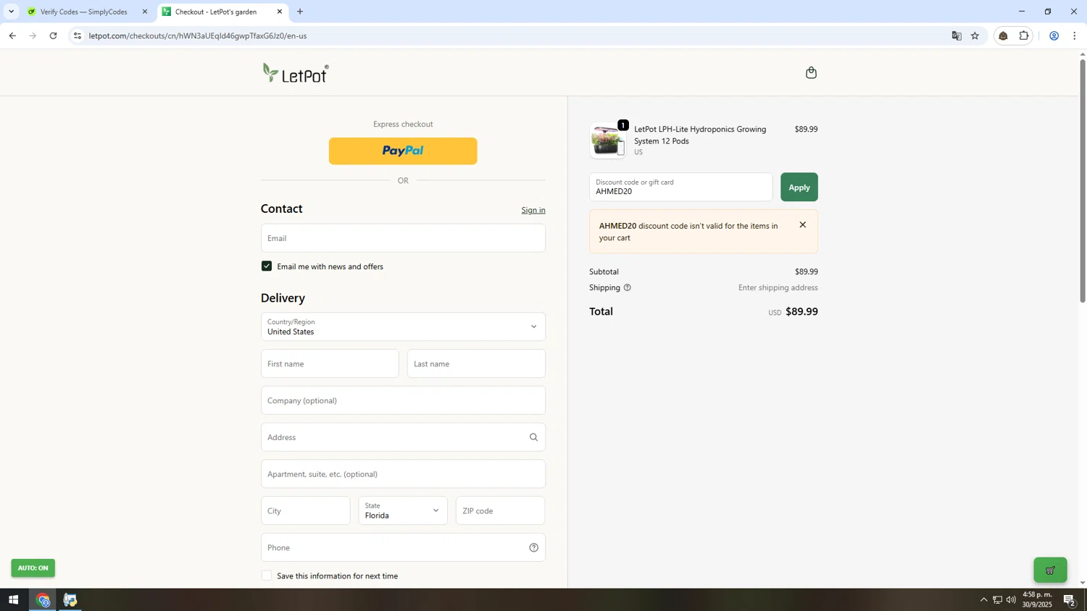The image size is (1087, 611).
Task: Click the volume speaker tray icon
Action: point(1011,599)
